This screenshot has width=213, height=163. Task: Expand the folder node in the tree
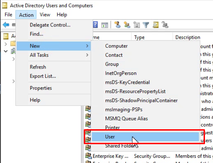(6, 44)
